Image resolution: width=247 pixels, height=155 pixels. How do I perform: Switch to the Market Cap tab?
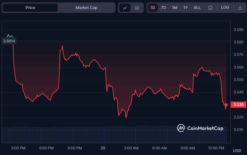86,8
